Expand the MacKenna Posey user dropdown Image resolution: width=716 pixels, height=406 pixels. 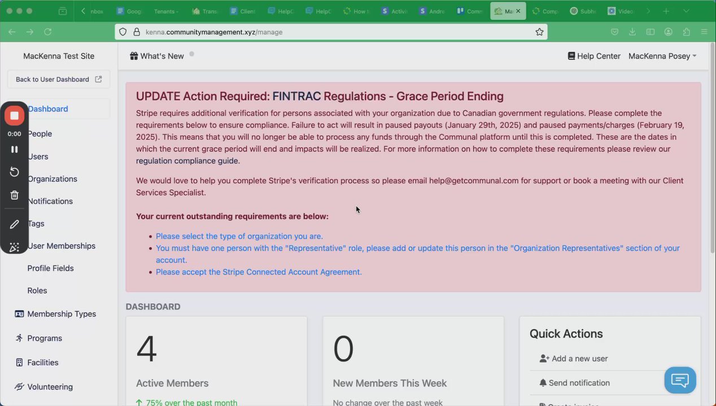coord(662,56)
